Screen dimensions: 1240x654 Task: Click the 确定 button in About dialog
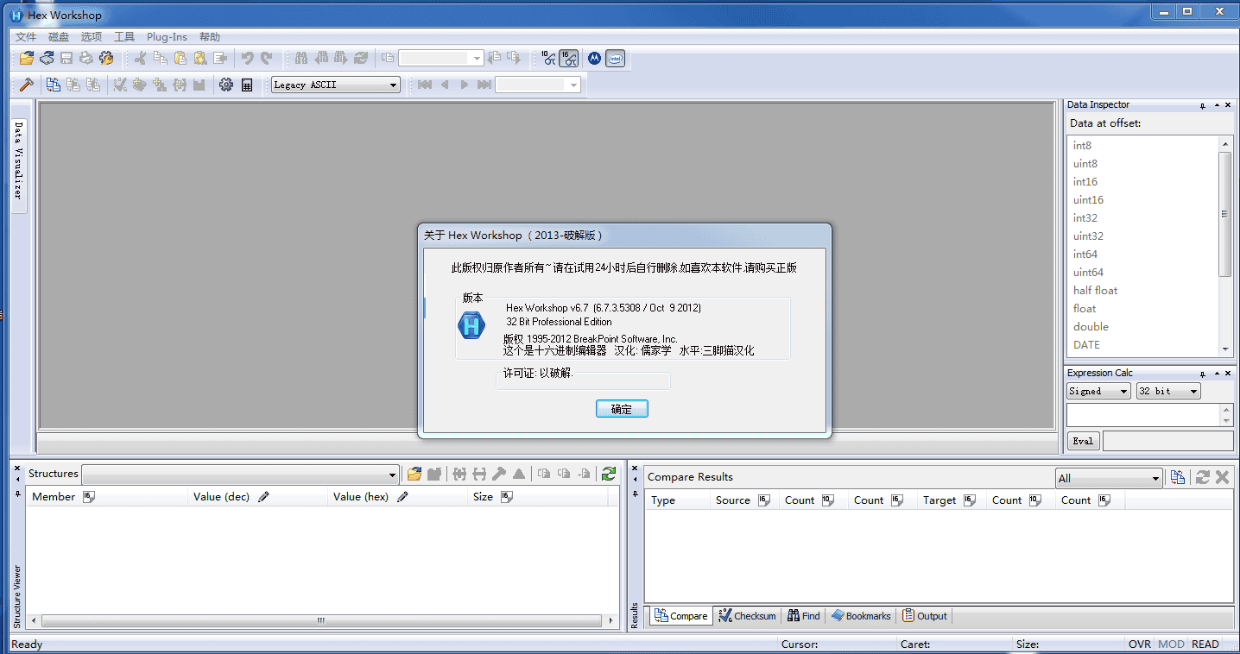pyautogui.click(x=622, y=409)
